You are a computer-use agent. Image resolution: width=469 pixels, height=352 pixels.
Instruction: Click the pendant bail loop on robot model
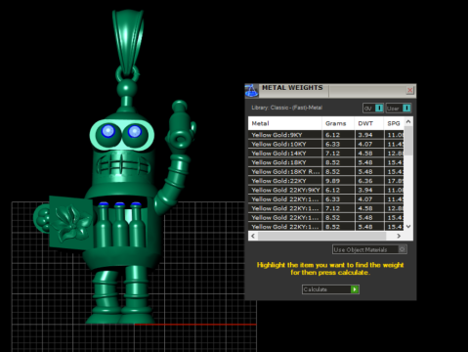coord(128,41)
